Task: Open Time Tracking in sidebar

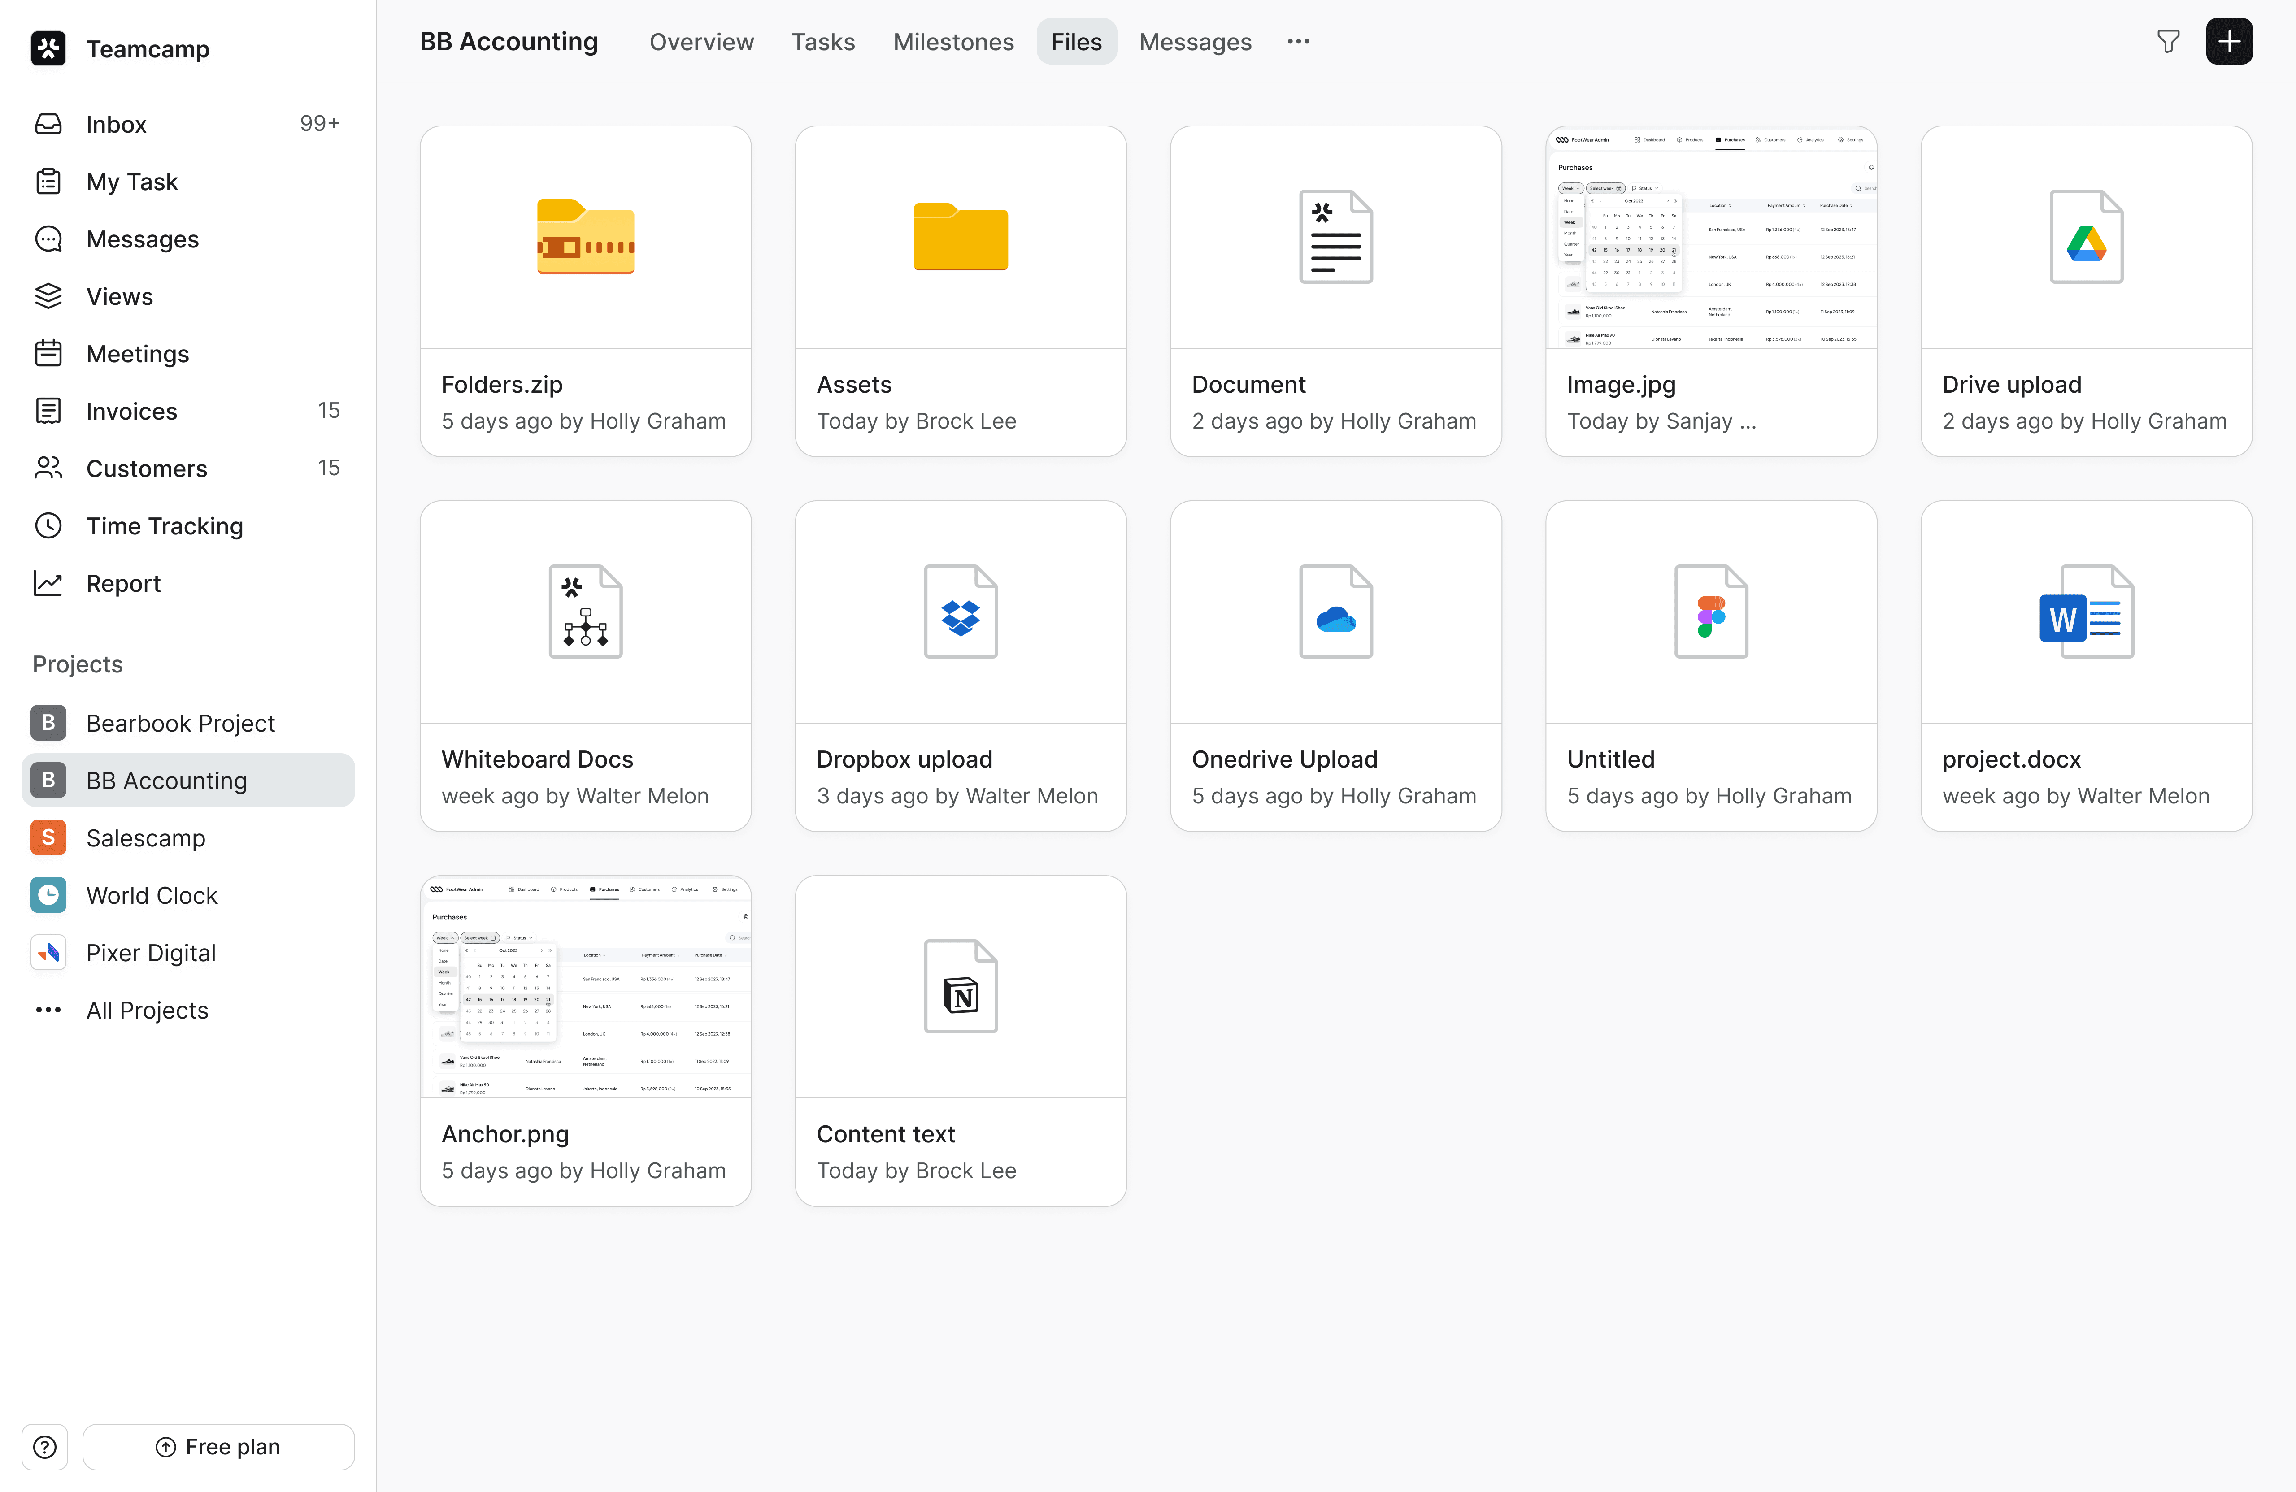Action: coord(164,525)
